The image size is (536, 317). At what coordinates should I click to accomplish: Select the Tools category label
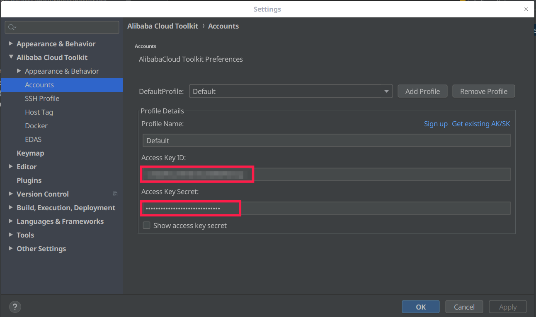click(x=25, y=235)
